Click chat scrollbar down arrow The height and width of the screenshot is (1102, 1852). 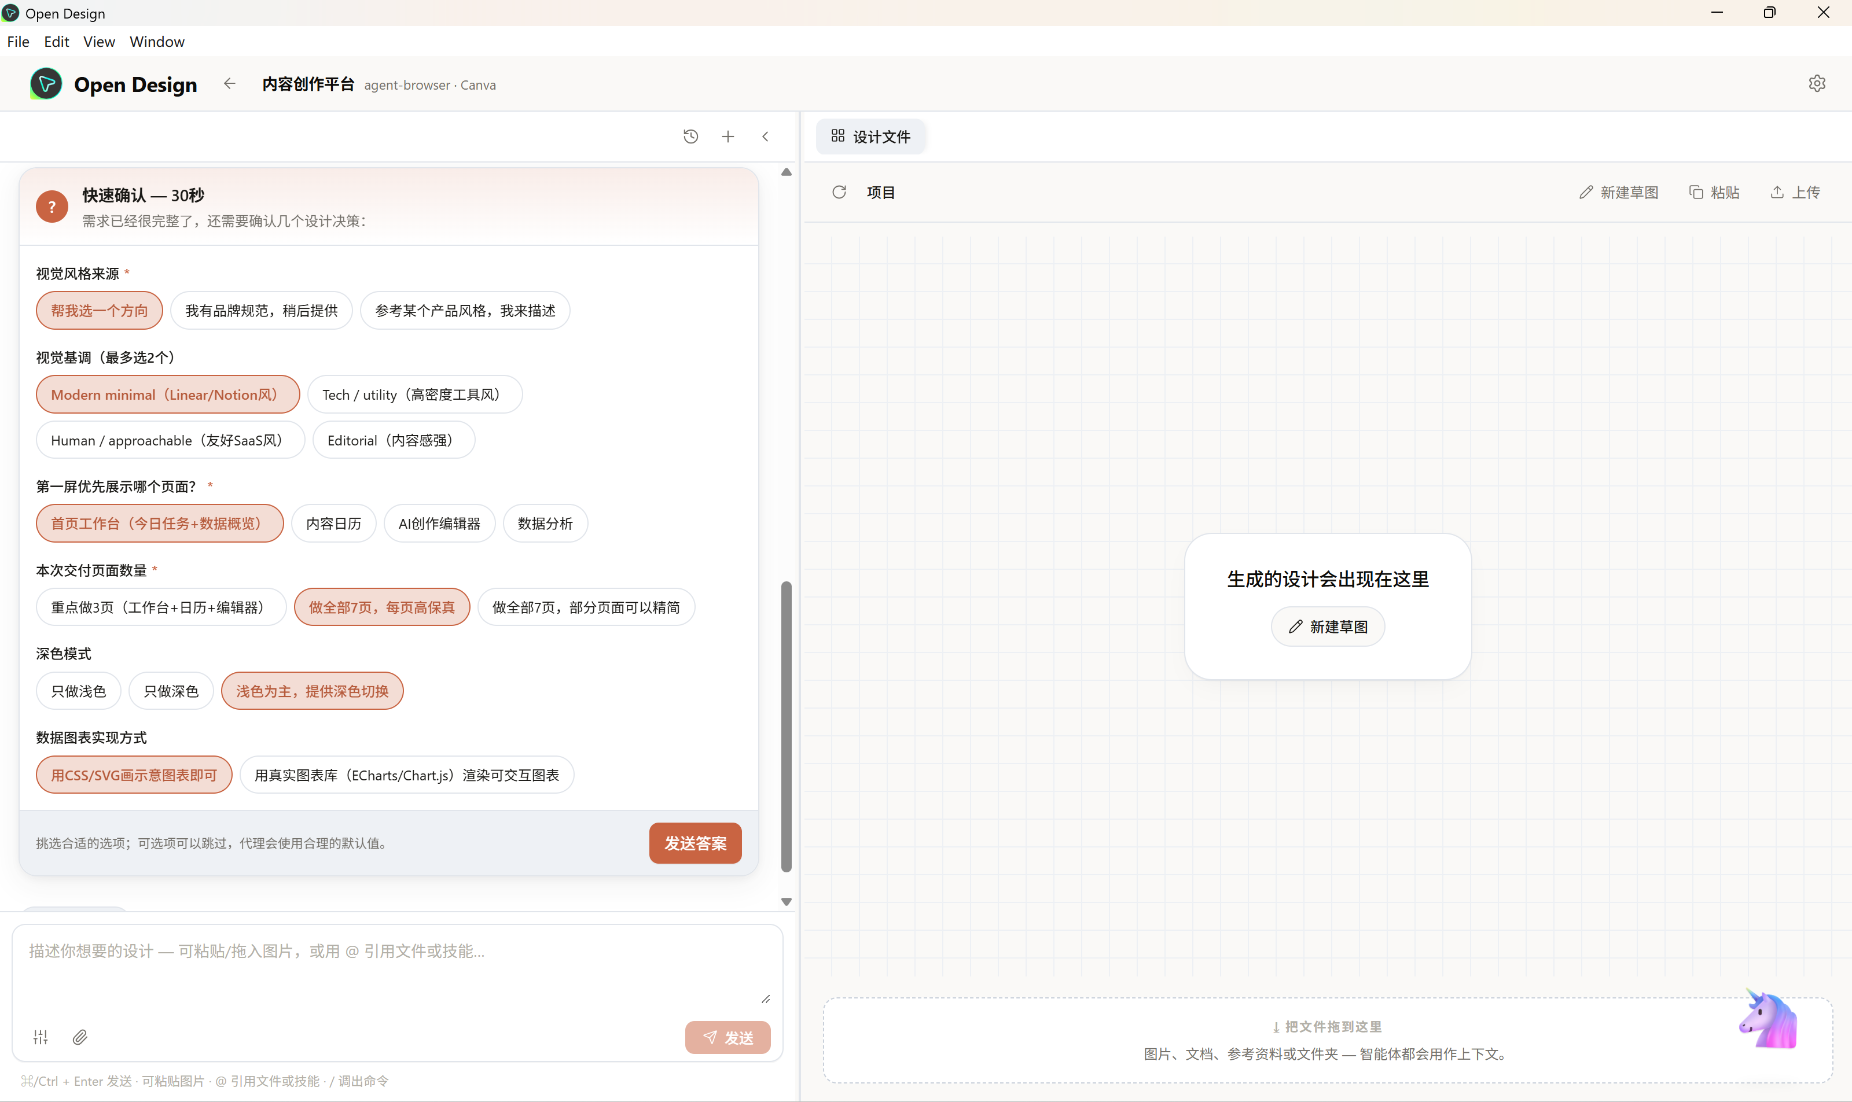[x=787, y=901]
